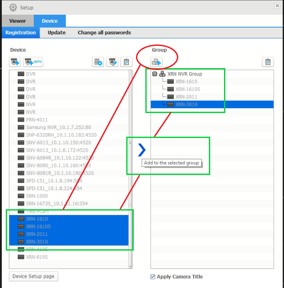Click the Setup gear icon
Viewport: 284px width, 288px height.
click(13, 8)
